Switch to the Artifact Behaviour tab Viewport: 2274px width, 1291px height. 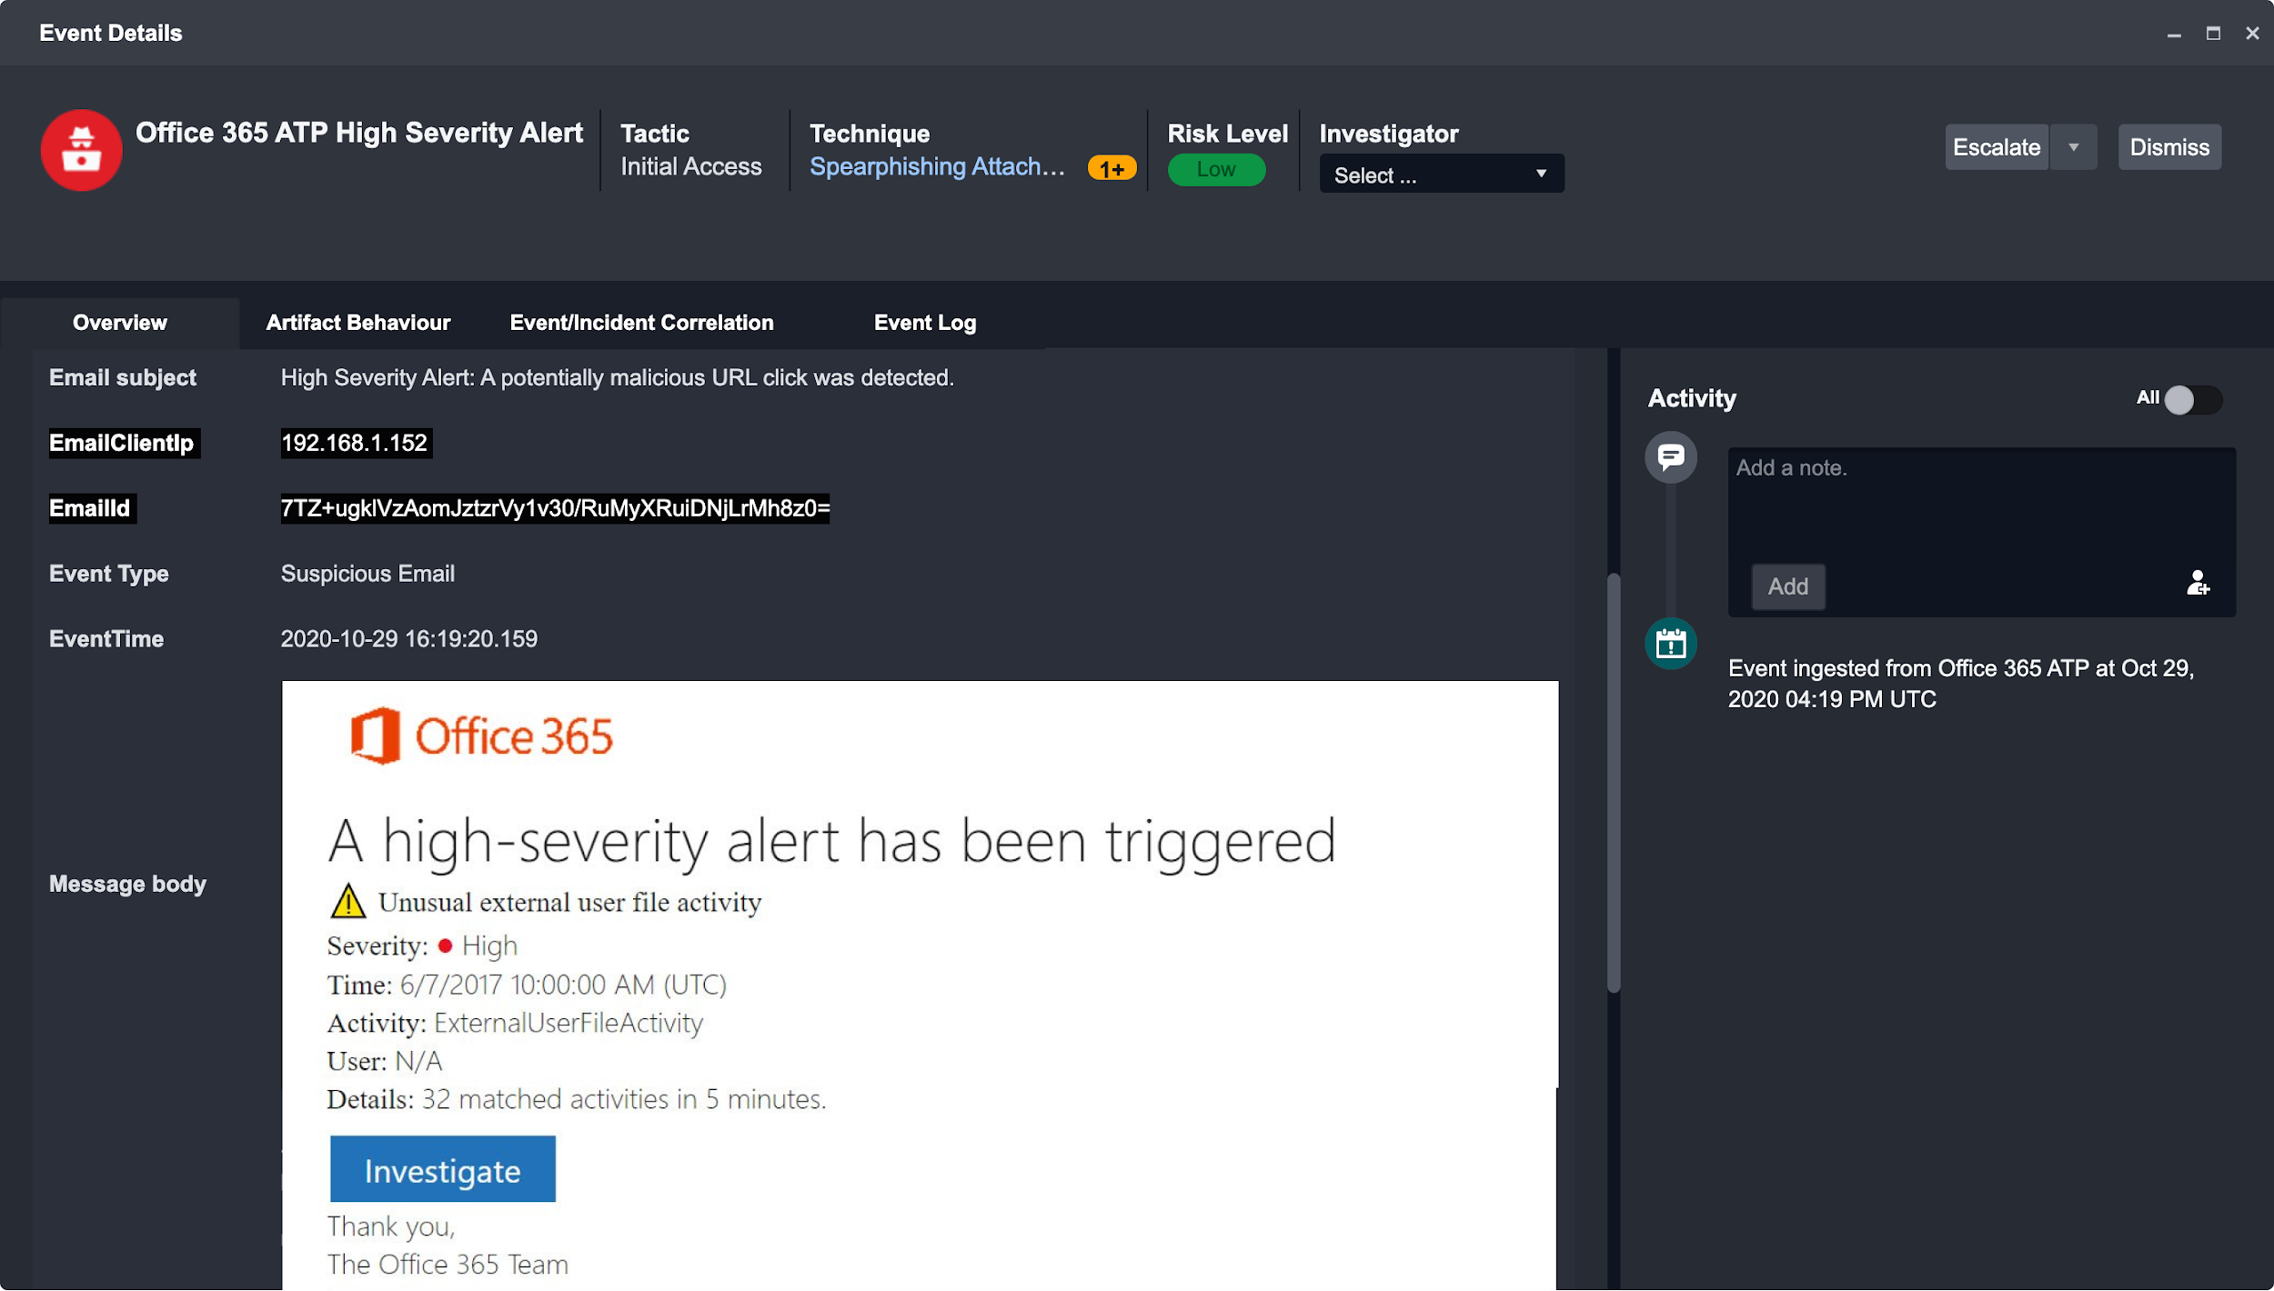pyautogui.click(x=357, y=323)
